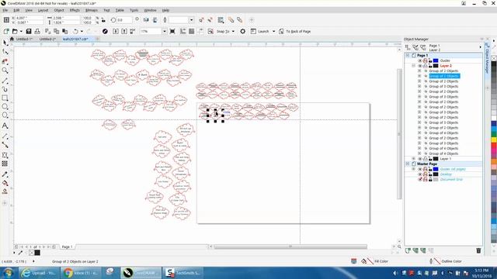Viewport: 497px width, 279px height.
Task: Toggle visibility eye of Layer 2
Action: coord(419,66)
